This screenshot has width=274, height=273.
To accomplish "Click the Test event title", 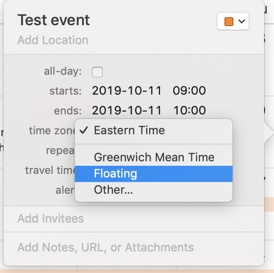I will click(54, 20).
